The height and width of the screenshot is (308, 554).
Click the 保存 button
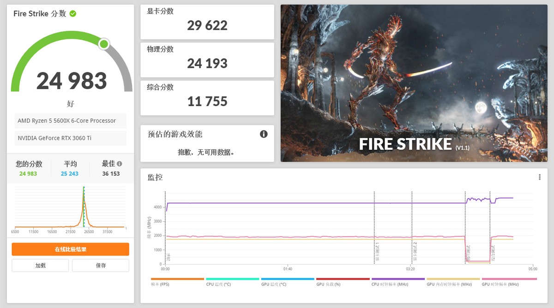click(100, 265)
